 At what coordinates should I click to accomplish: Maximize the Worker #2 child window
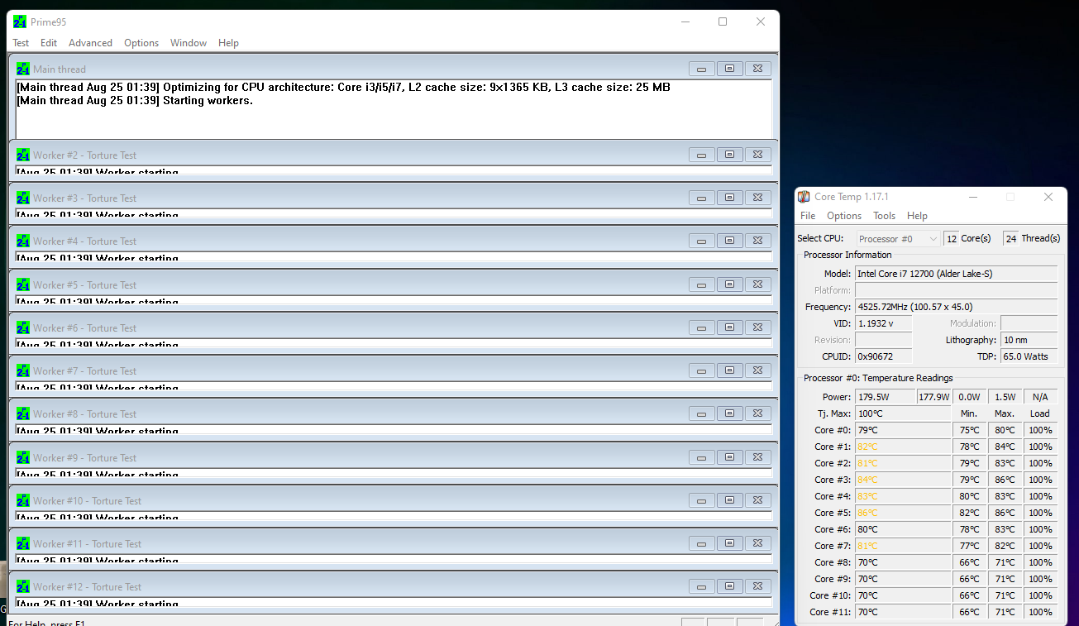(x=730, y=155)
